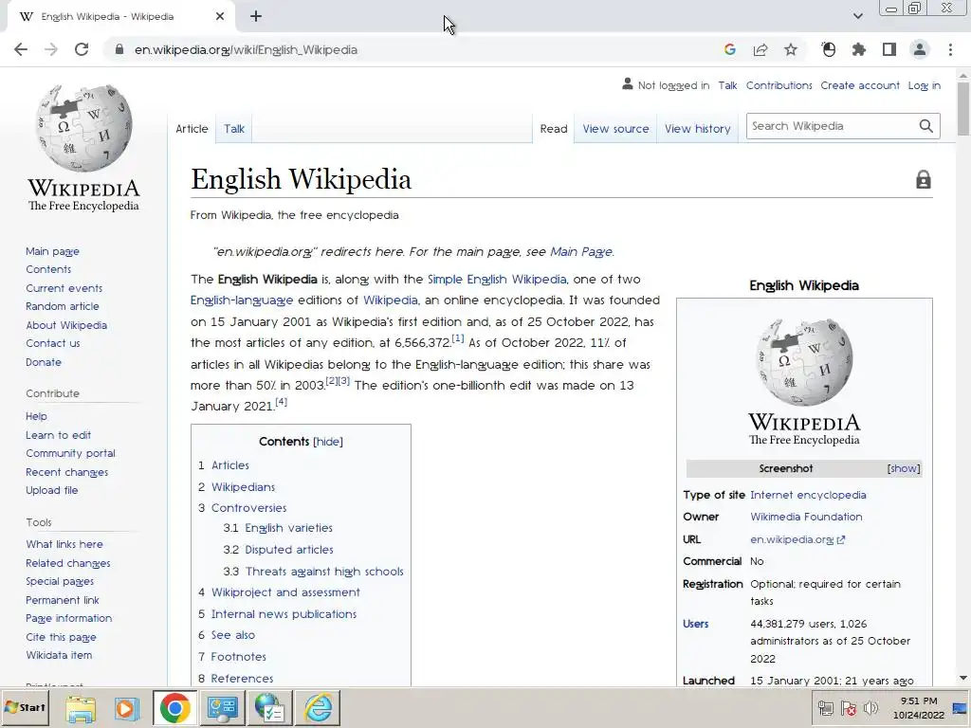Jump to Threats against high schools section
Image resolution: width=971 pixels, height=728 pixels.
[324, 571]
